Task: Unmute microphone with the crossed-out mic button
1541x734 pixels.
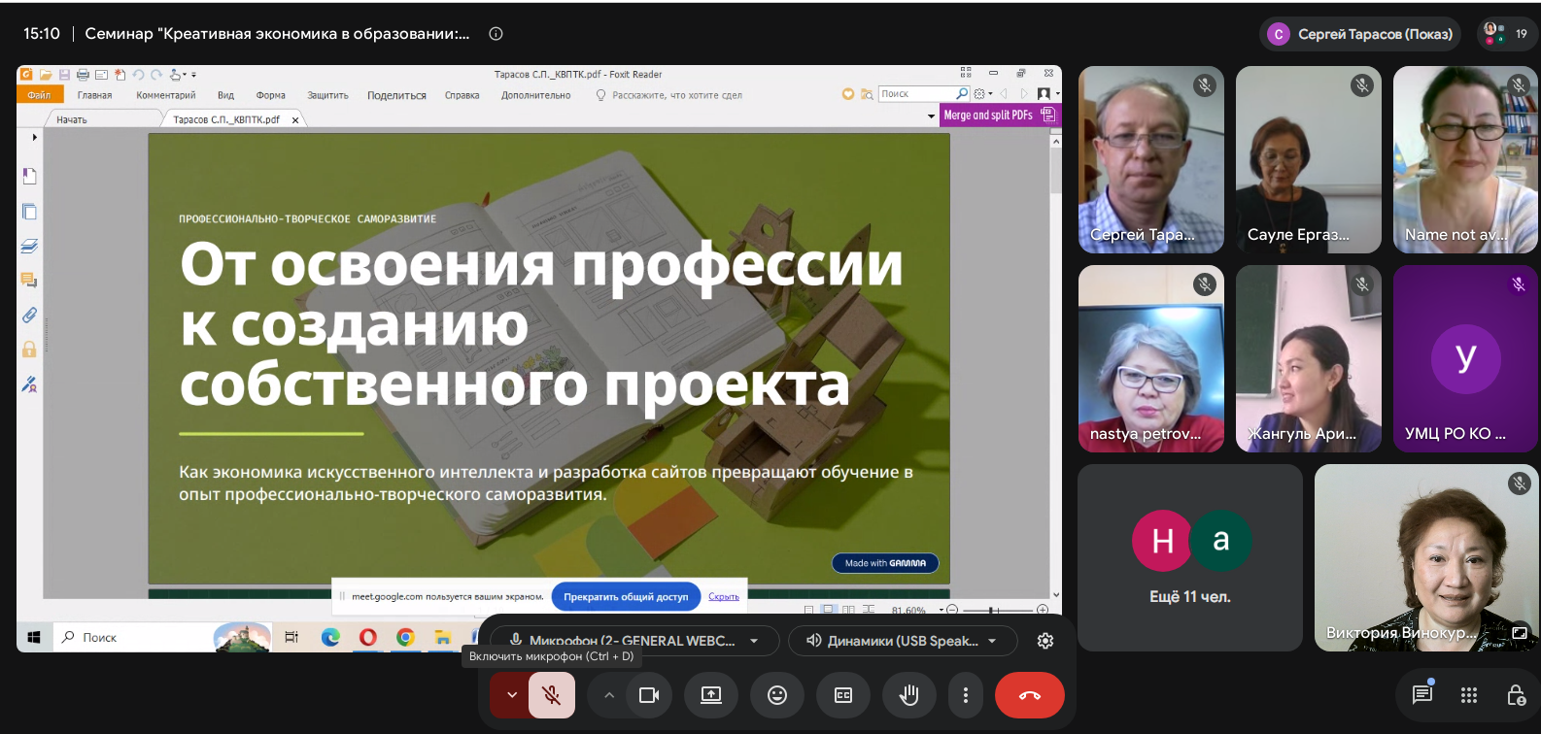Action: click(x=552, y=695)
